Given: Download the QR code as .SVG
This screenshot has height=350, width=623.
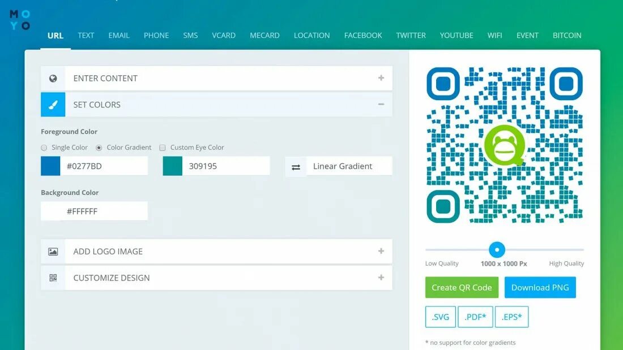Looking at the screenshot, I should tap(440, 317).
